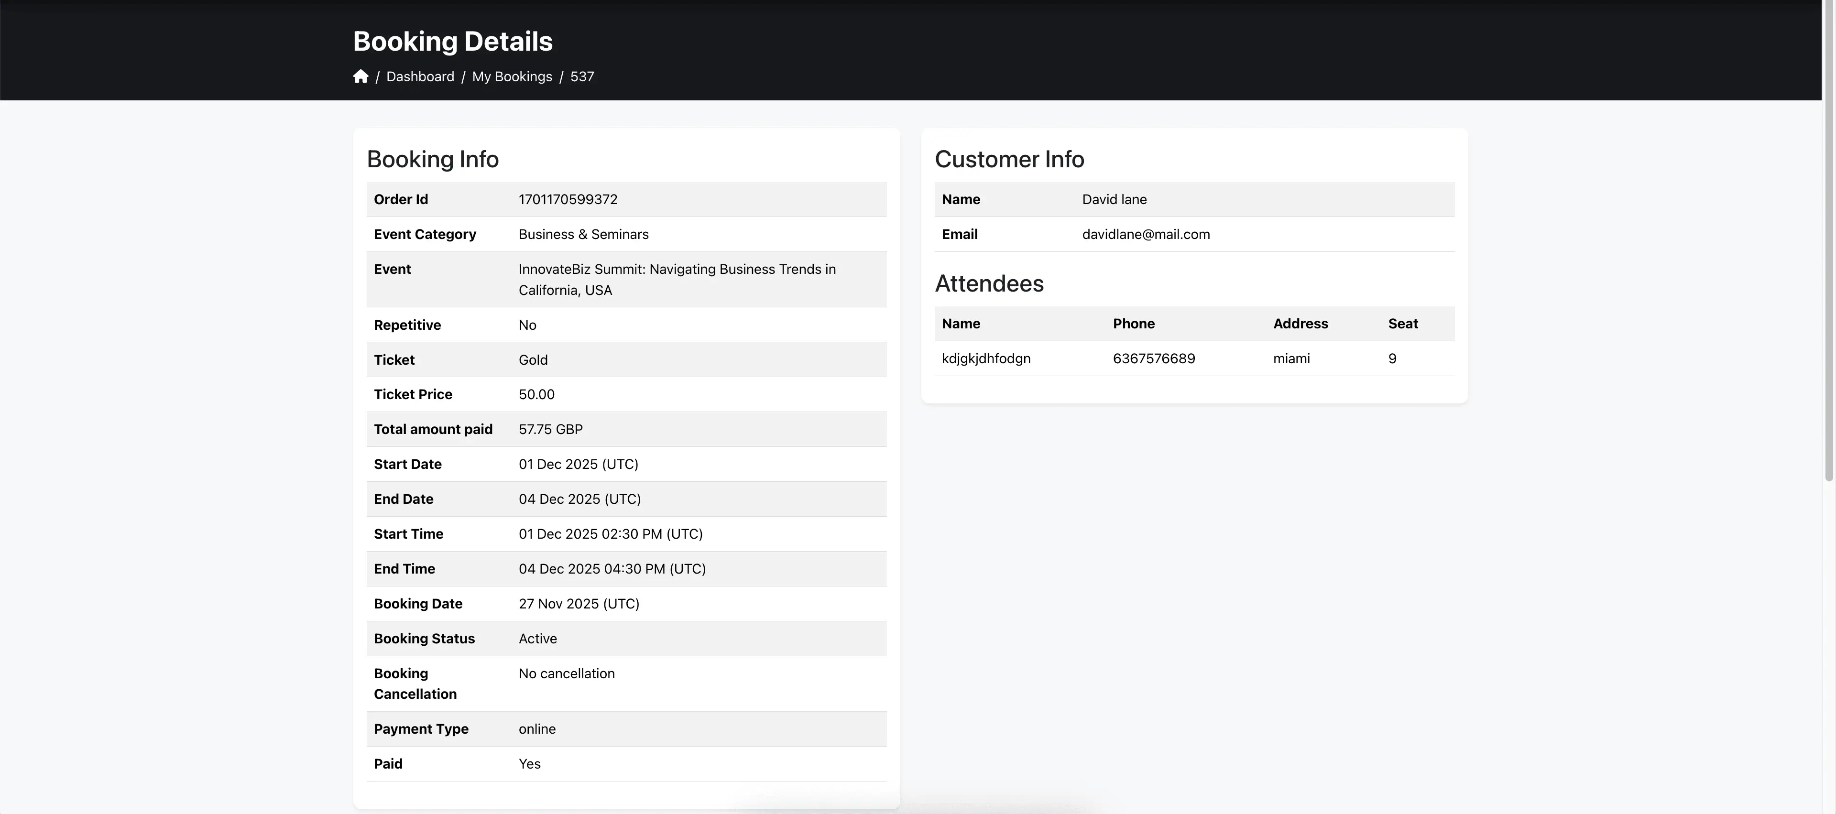
Task: Click the home icon in the breadcrumb
Action: 361,76
